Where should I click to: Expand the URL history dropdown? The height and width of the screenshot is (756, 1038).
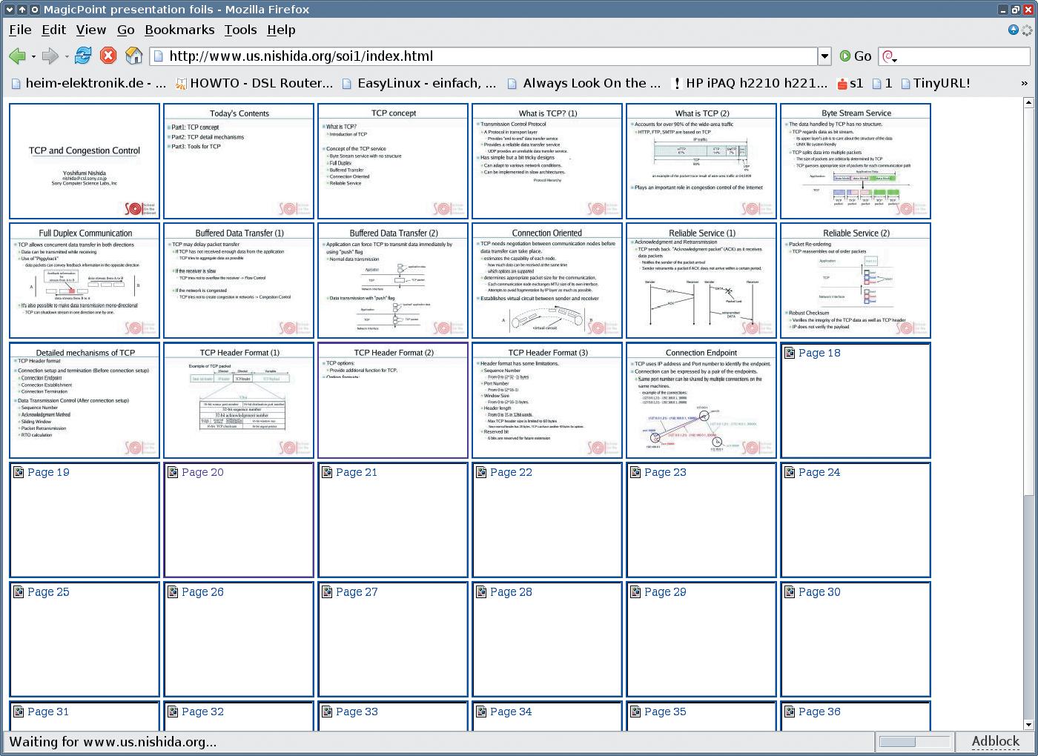tap(824, 56)
